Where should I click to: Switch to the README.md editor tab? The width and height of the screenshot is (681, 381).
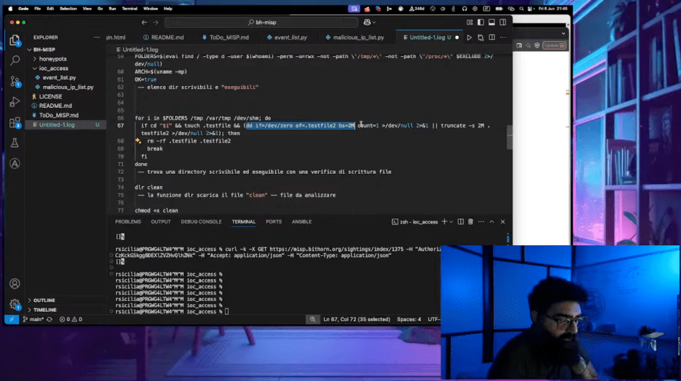[x=163, y=37]
